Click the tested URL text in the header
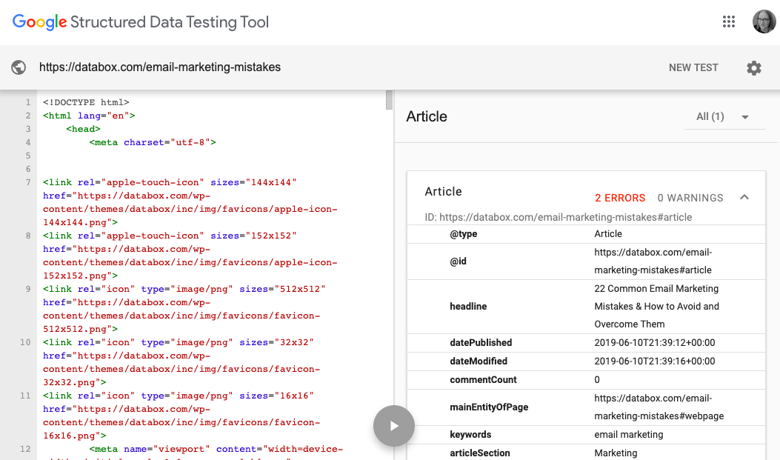The width and height of the screenshot is (780, 460). point(160,67)
